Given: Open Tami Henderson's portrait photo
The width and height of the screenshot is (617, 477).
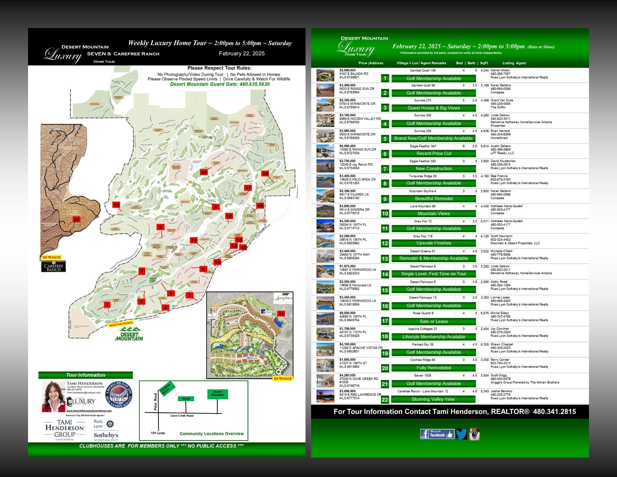Looking at the screenshot, I should [54, 397].
